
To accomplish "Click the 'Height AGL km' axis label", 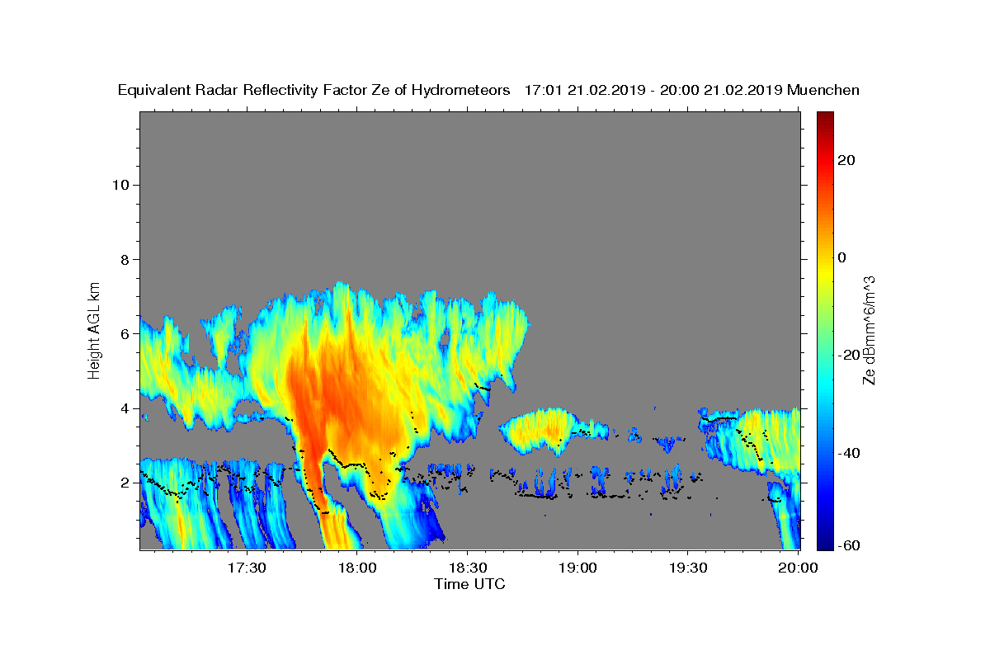I will pyautogui.click(x=95, y=329).
